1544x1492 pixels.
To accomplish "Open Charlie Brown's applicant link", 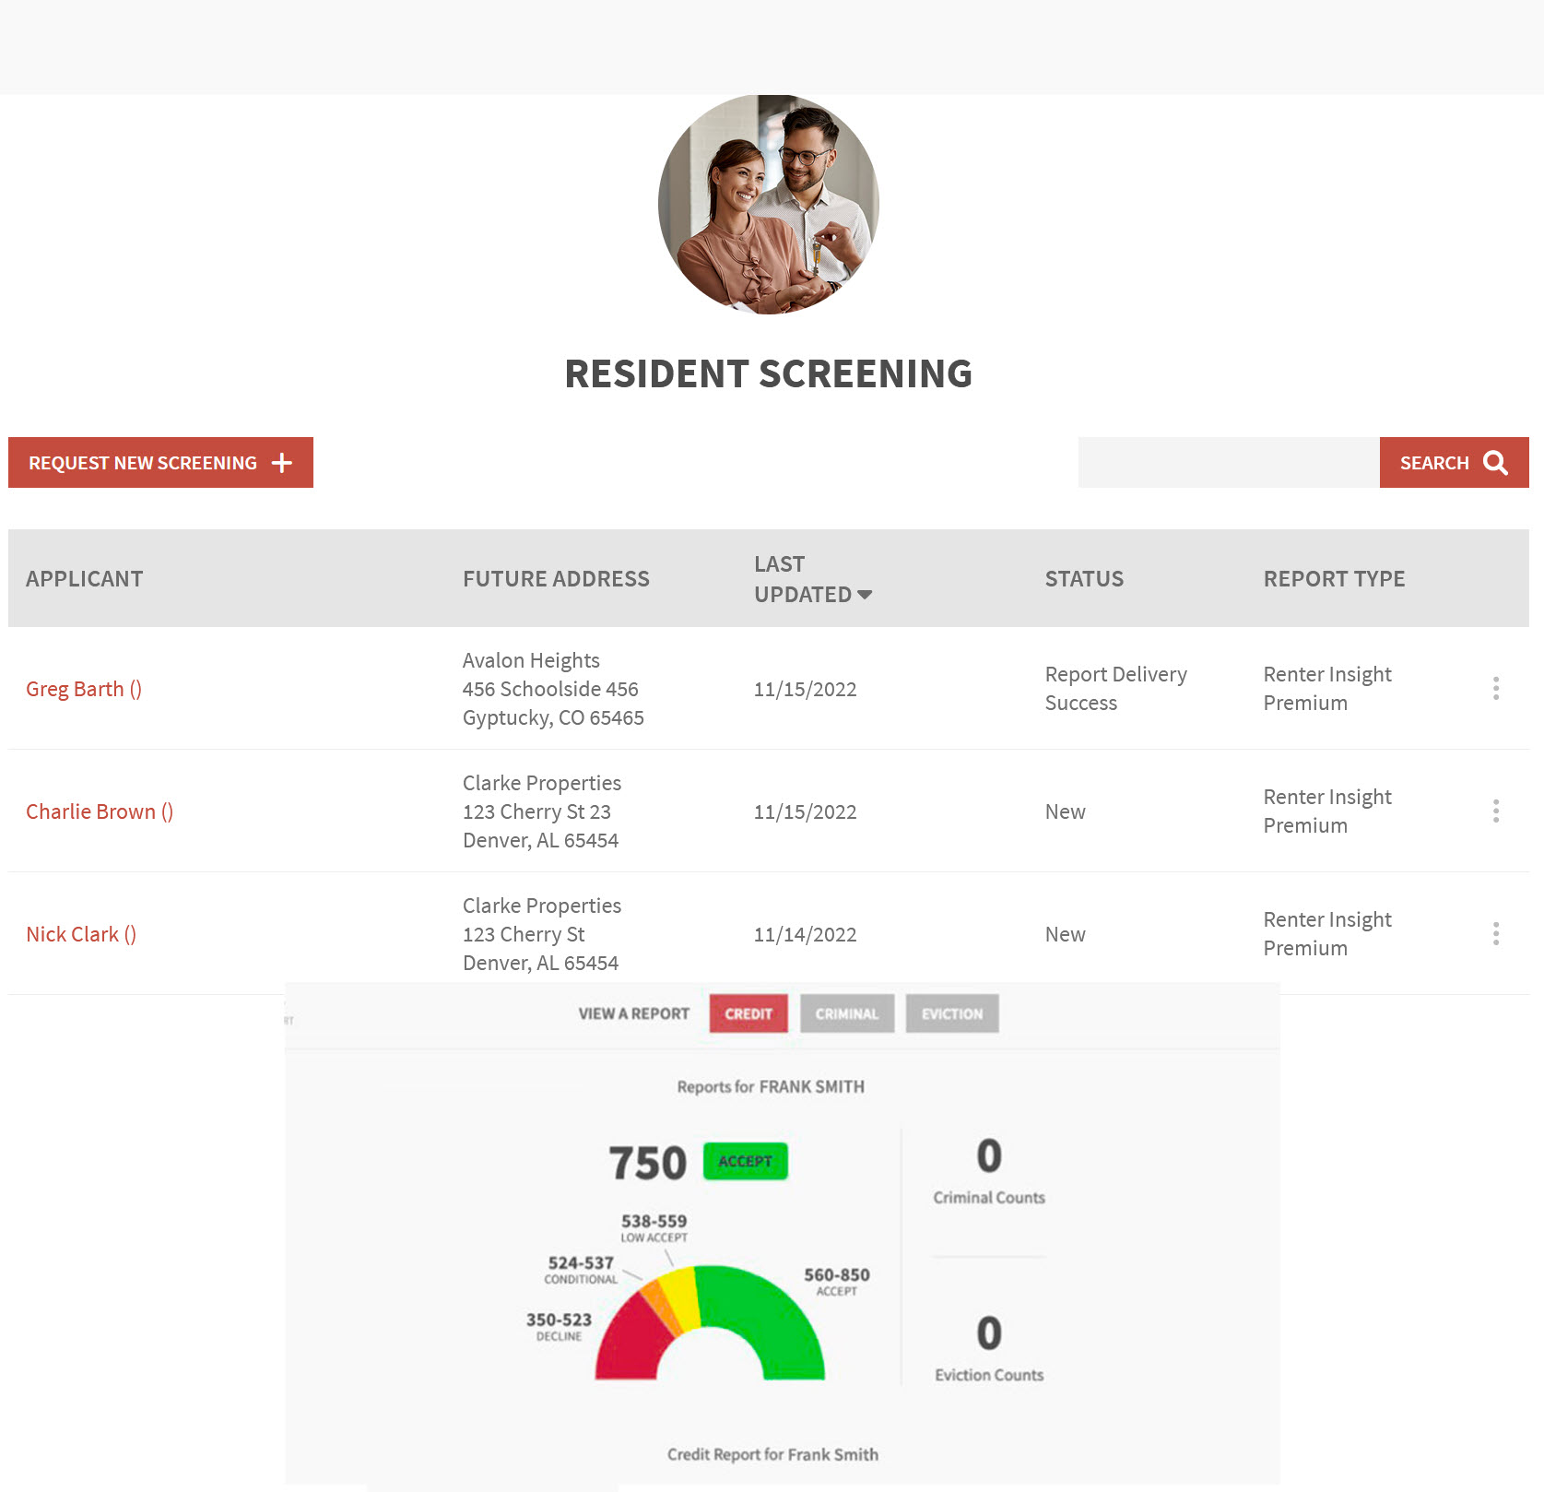I will coord(100,811).
